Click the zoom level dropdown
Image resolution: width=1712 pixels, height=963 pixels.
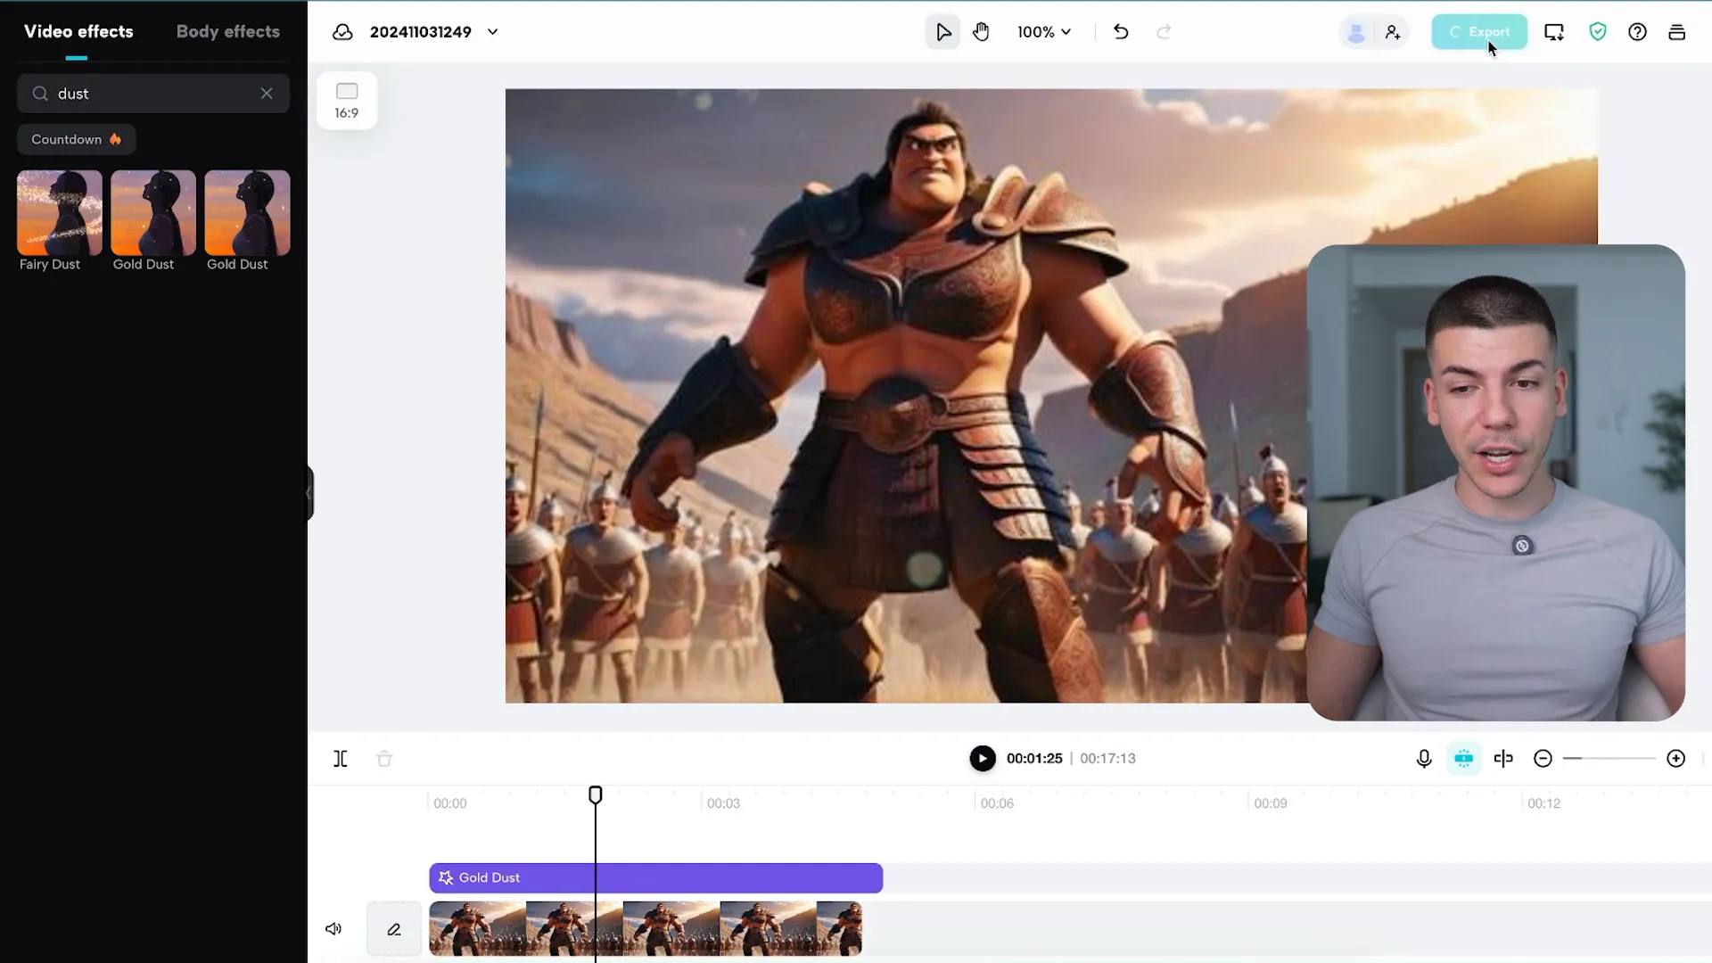click(x=1041, y=32)
